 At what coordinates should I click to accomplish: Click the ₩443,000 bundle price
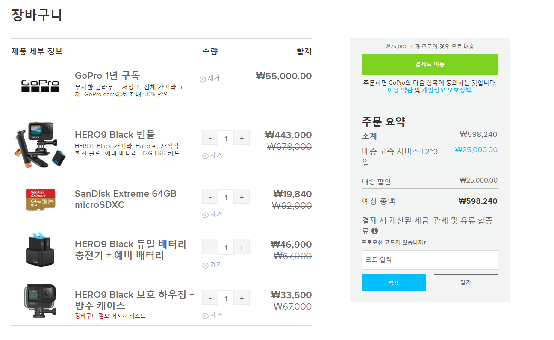(x=289, y=135)
